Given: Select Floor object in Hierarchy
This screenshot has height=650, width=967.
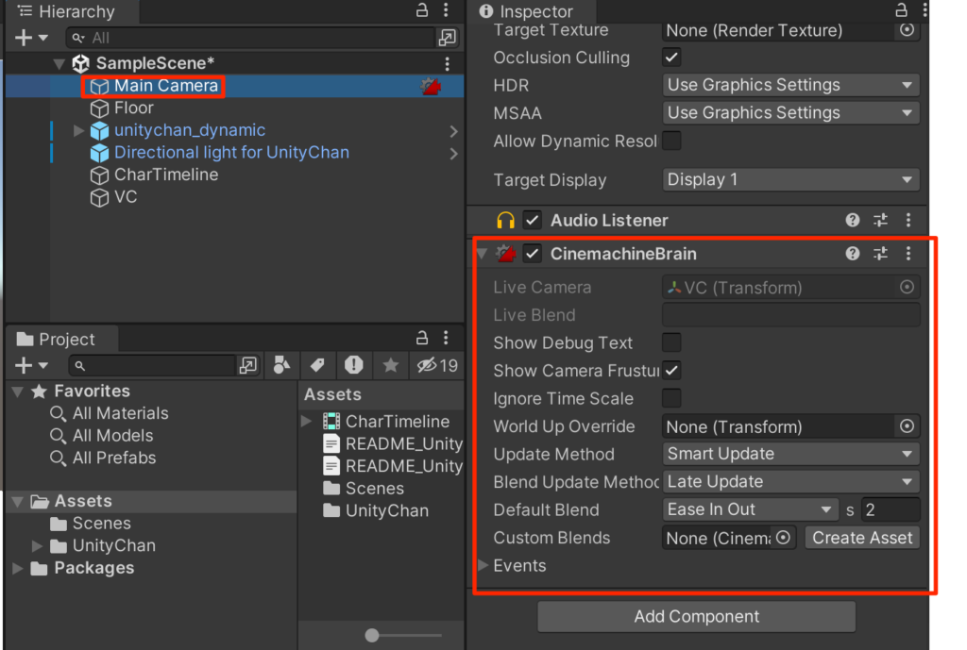Looking at the screenshot, I should tap(133, 108).
